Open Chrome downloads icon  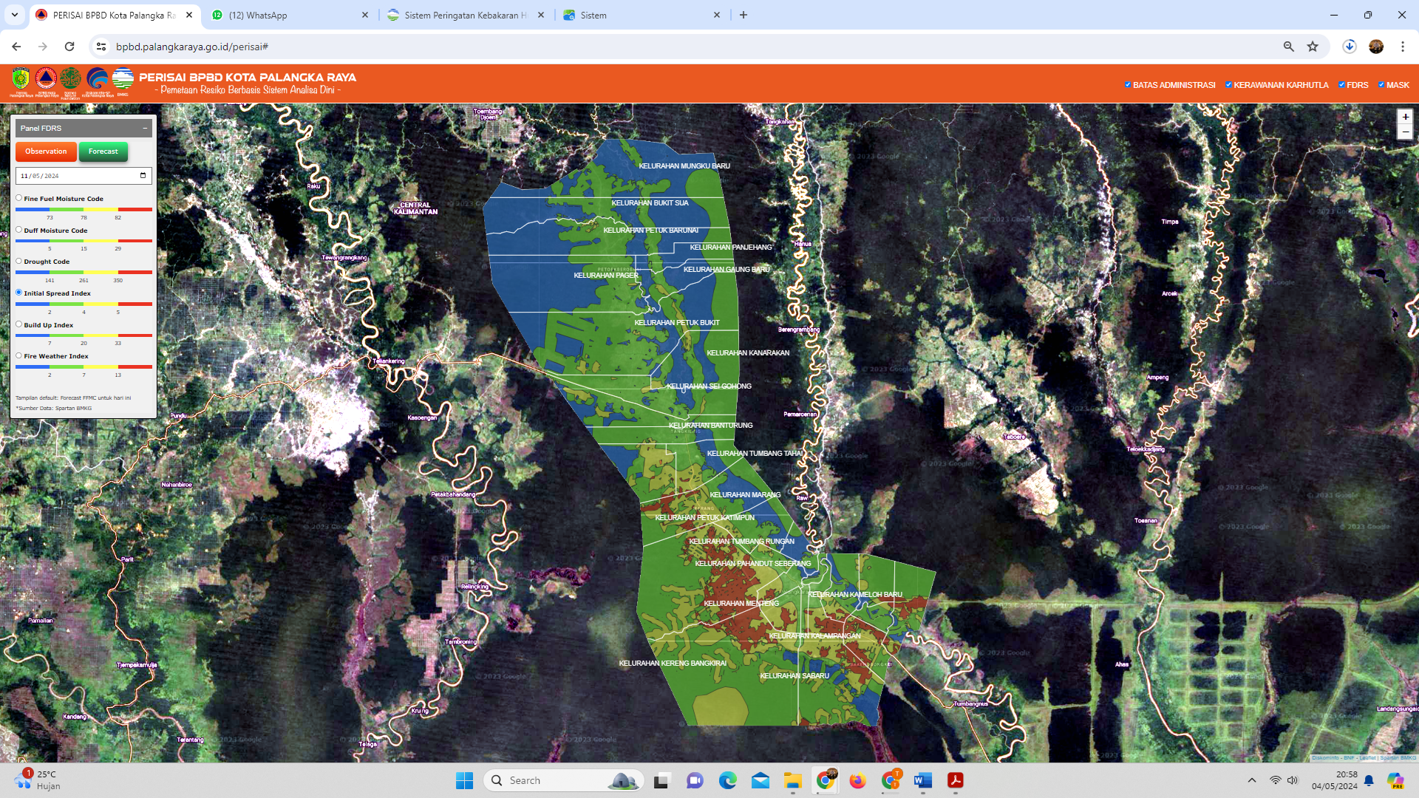click(x=1350, y=47)
